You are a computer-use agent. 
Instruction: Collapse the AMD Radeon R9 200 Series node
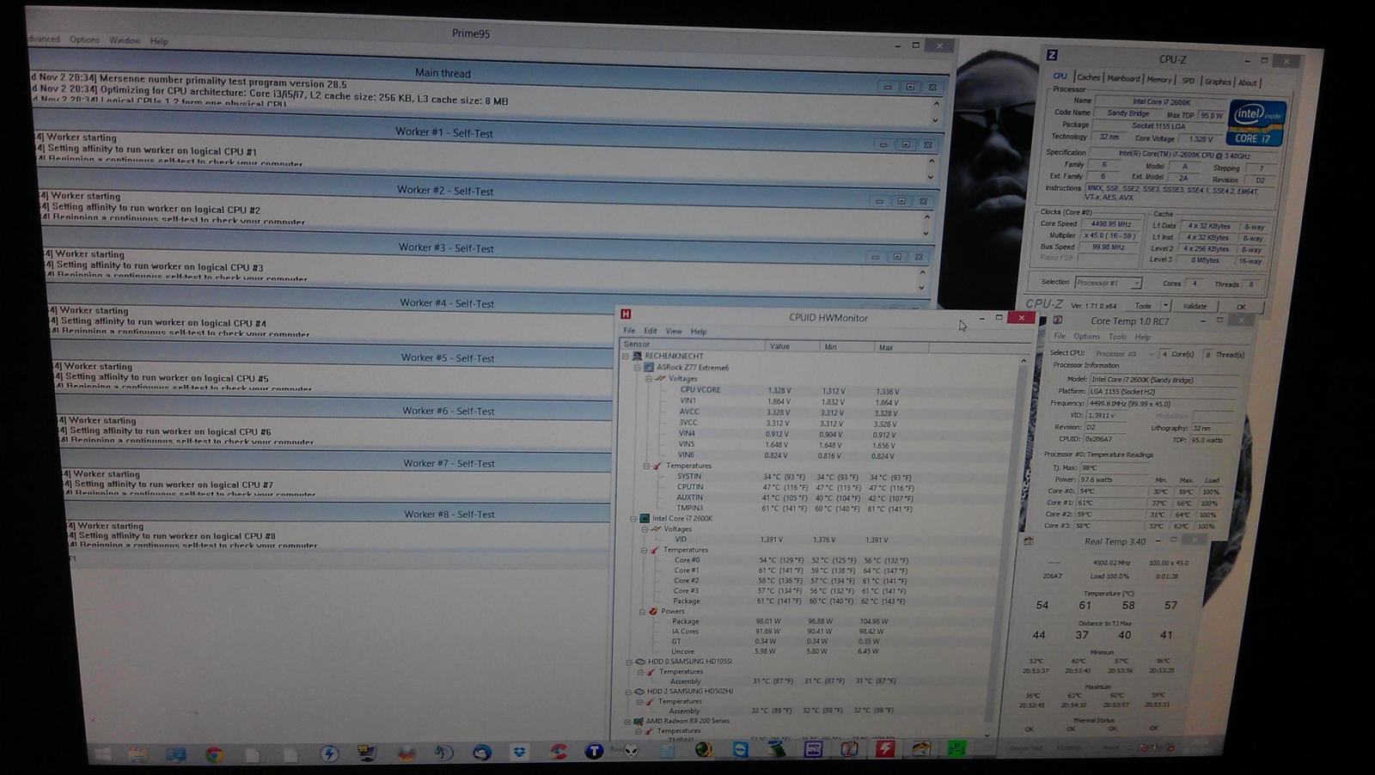(x=627, y=721)
